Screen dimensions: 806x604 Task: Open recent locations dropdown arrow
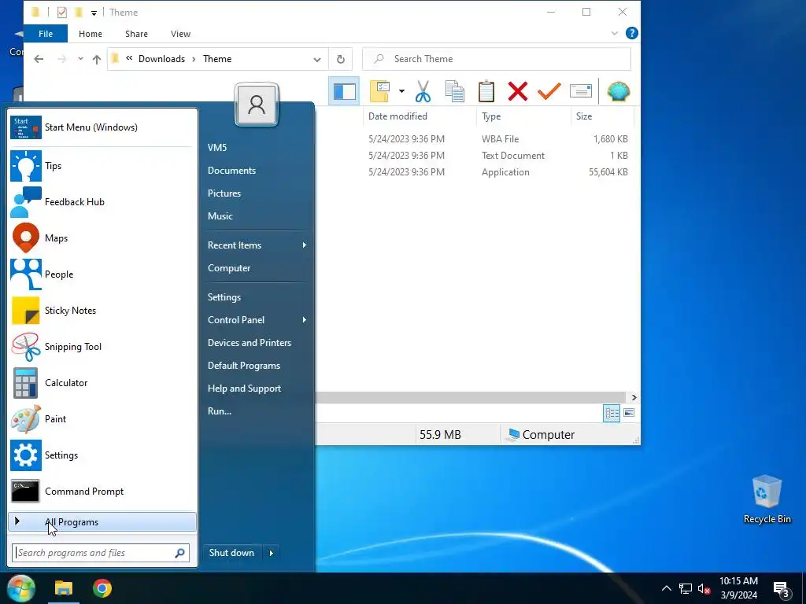click(81, 59)
